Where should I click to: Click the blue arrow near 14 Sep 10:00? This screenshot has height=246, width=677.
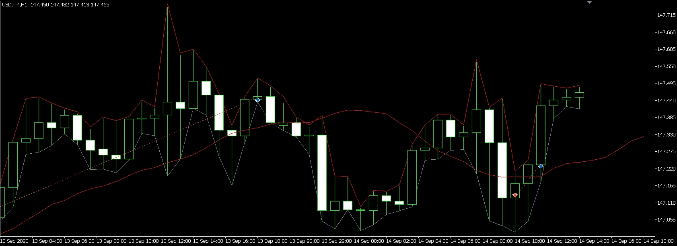coord(541,166)
